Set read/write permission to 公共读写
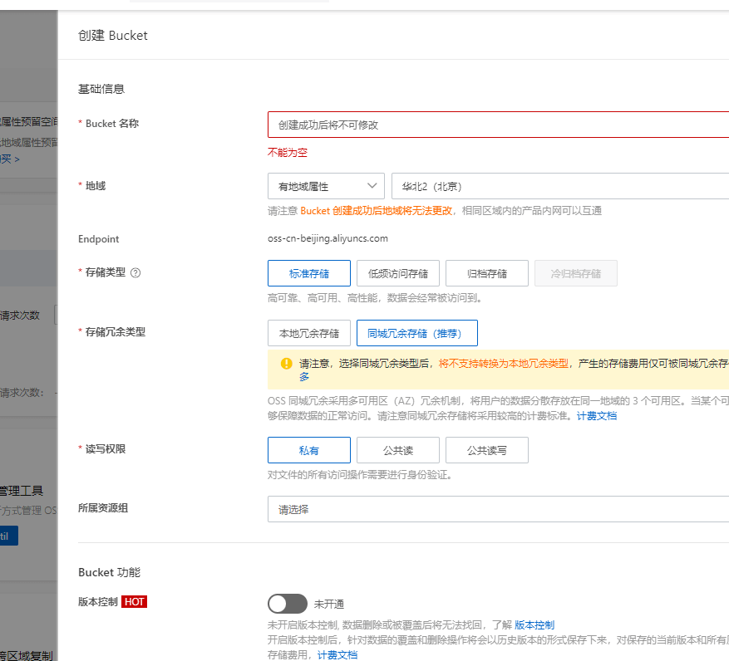Viewport: 729px width, 661px height. 486,450
